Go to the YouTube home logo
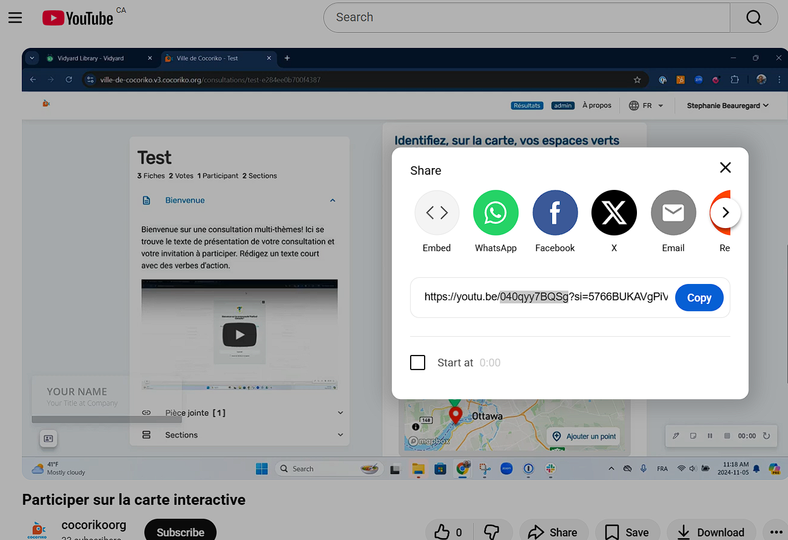The image size is (788, 540). point(78,18)
